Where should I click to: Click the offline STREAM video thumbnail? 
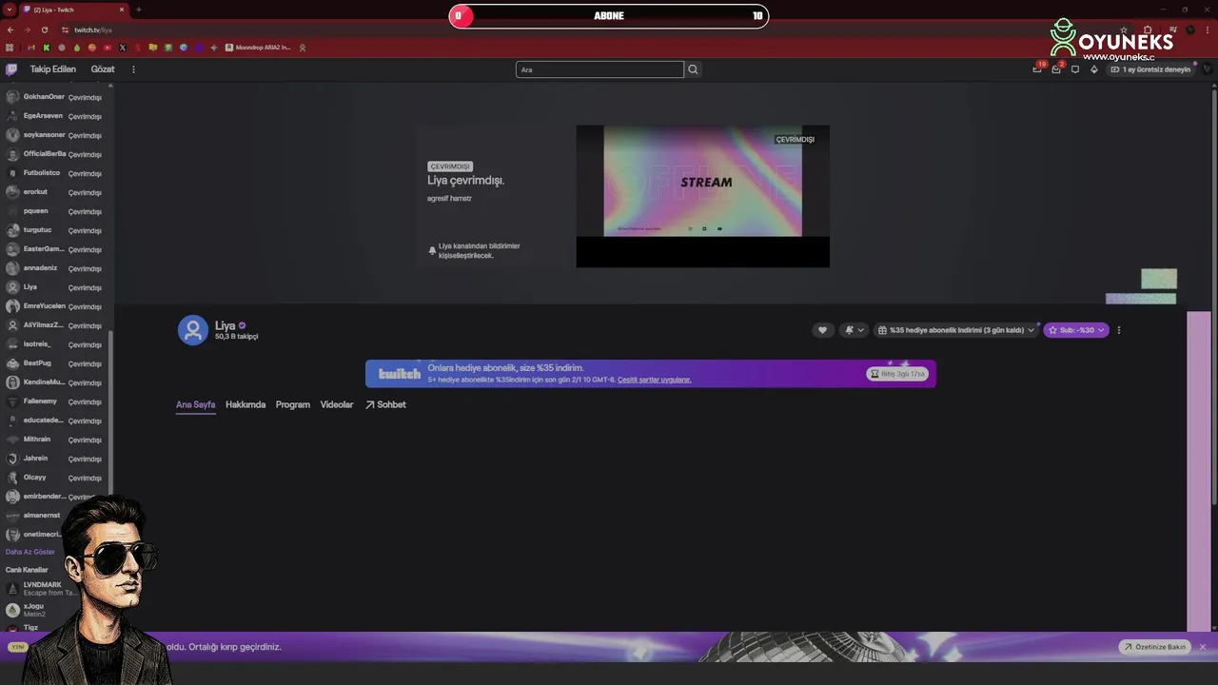point(702,196)
